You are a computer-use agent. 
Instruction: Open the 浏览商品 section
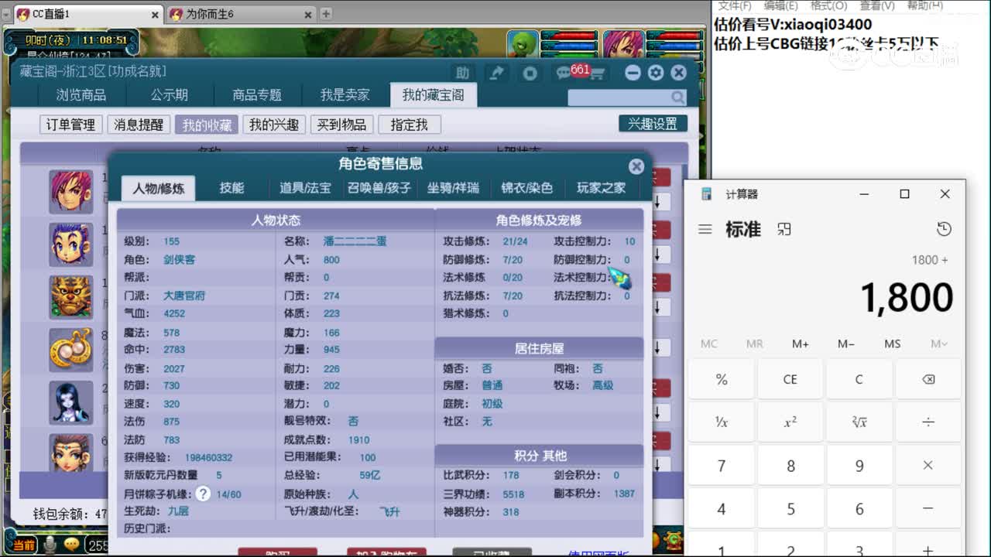81,94
